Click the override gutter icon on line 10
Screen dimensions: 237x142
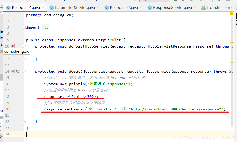13,46
